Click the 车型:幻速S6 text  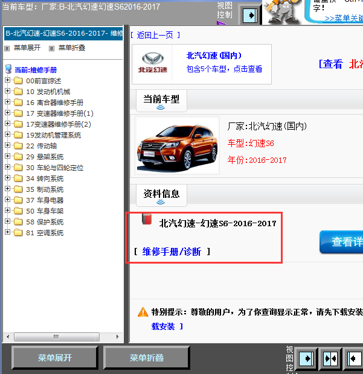[251, 143]
